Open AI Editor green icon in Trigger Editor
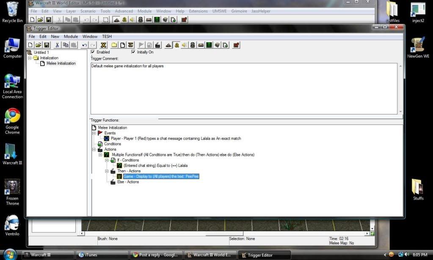 pyautogui.click(x=209, y=45)
